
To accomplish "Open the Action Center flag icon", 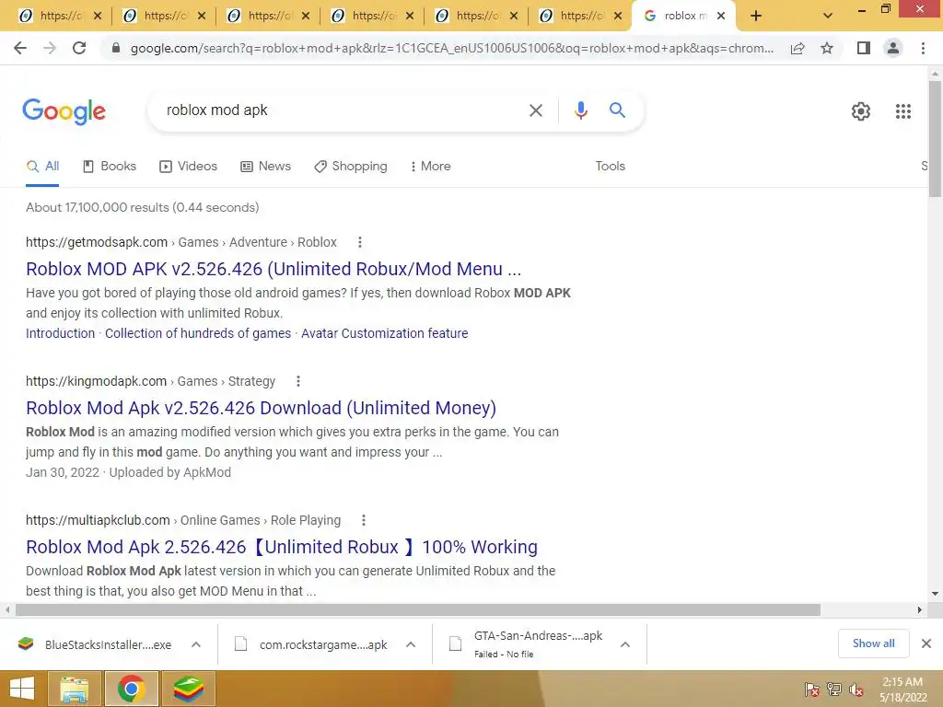I will point(811,690).
